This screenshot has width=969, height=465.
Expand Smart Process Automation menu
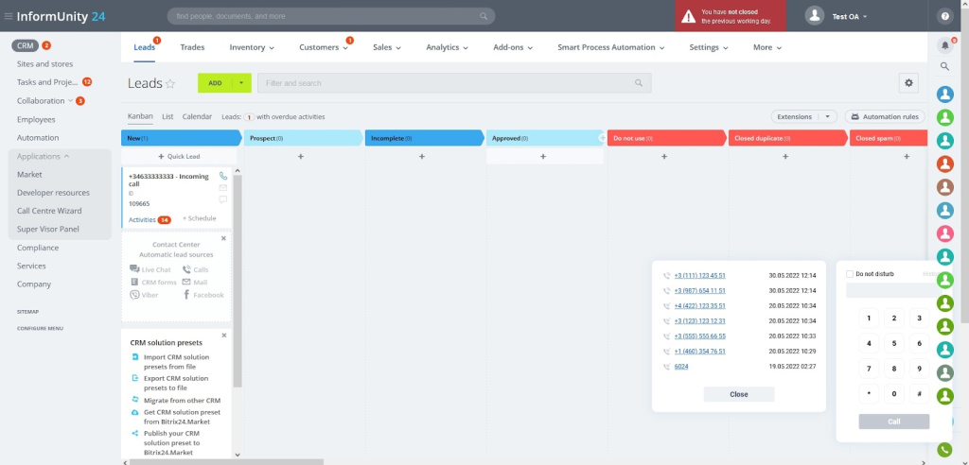tap(610, 47)
